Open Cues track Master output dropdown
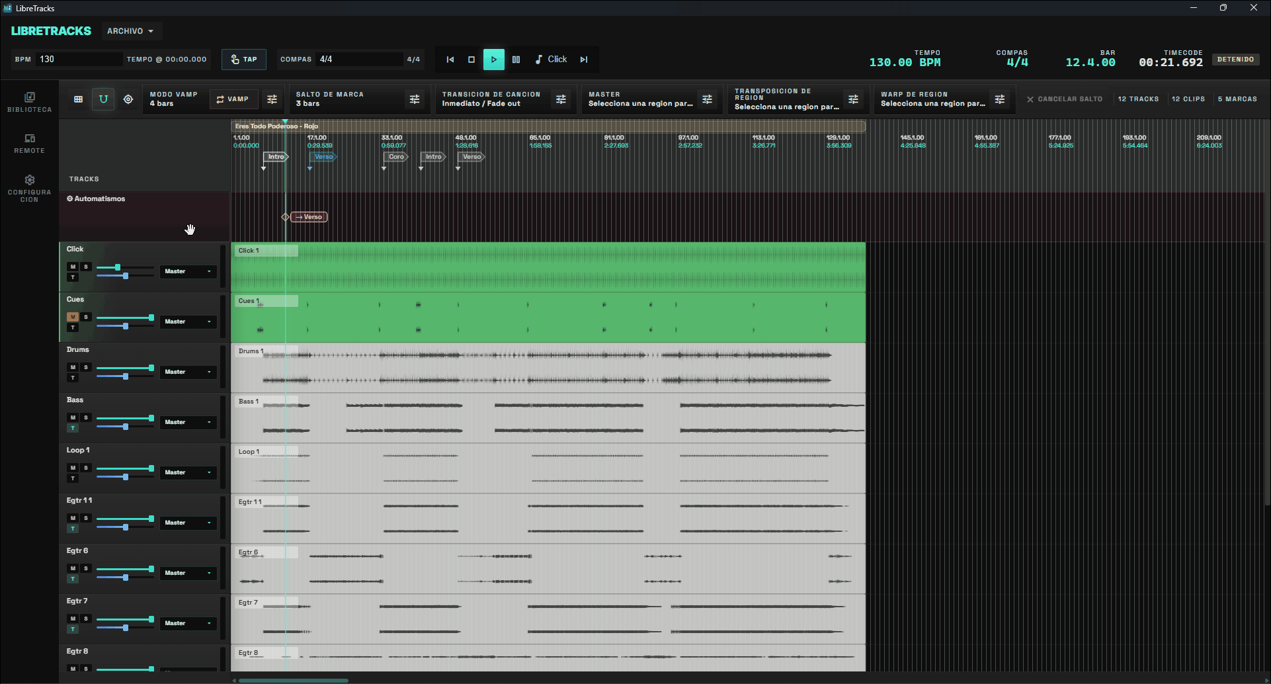1271x684 pixels. [x=188, y=321]
